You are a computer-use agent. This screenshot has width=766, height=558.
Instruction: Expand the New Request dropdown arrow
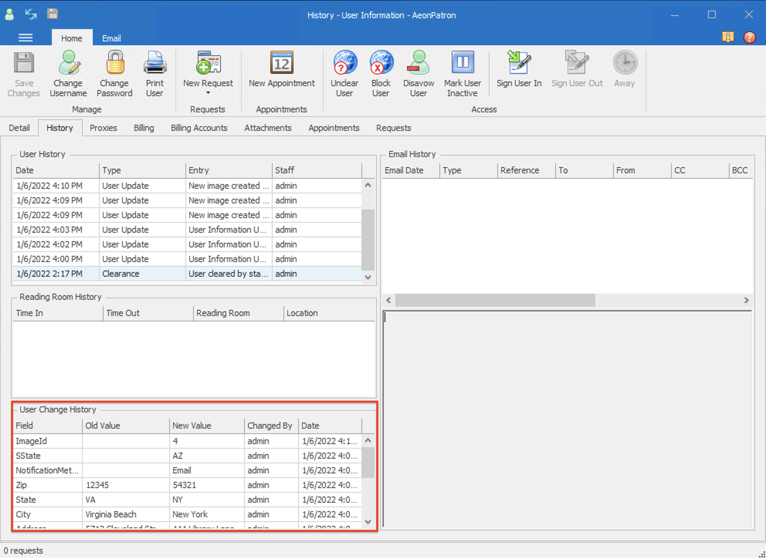[x=208, y=93]
